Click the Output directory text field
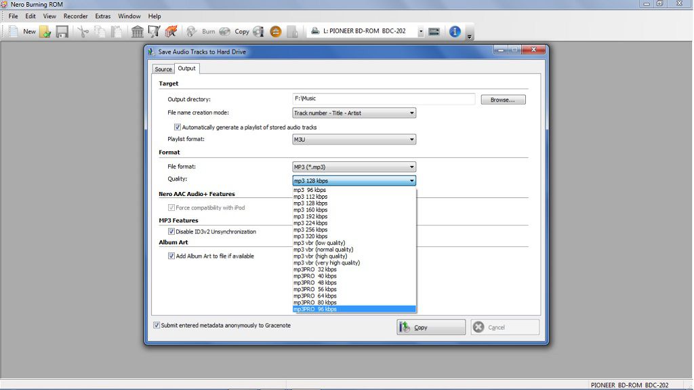The height and width of the screenshot is (390, 694). pyautogui.click(x=384, y=99)
